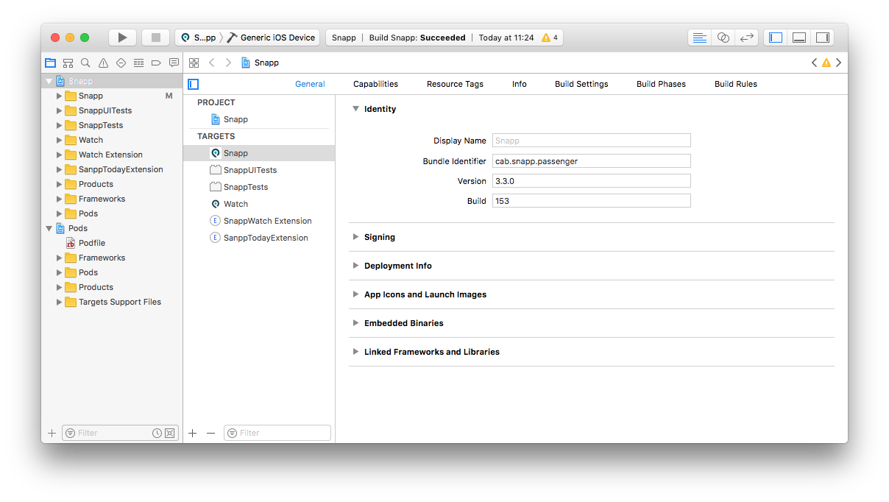Switch to the assistant editor
The width and height of the screenshot is (889, 502).
coord(723,38)
